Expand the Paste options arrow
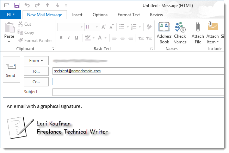 9,42
